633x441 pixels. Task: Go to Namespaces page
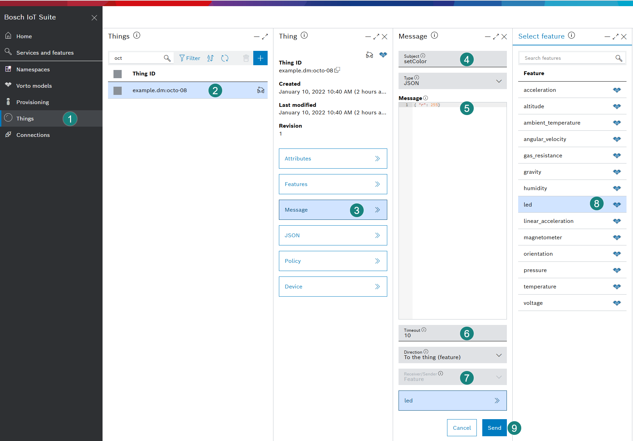click(51, 69)
